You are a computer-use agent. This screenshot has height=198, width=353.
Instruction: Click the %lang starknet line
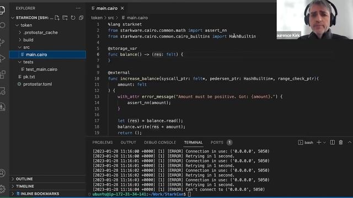(x=125, y=24)
